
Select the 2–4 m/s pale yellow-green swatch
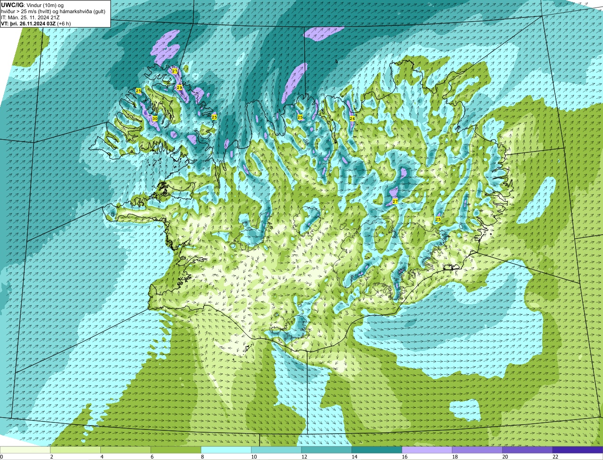point(75,450)
